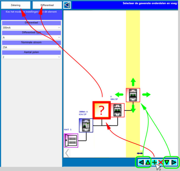Click the grey left chevron in diagram
The height and width of the screenshot is (171, 180).
point(67,153)
